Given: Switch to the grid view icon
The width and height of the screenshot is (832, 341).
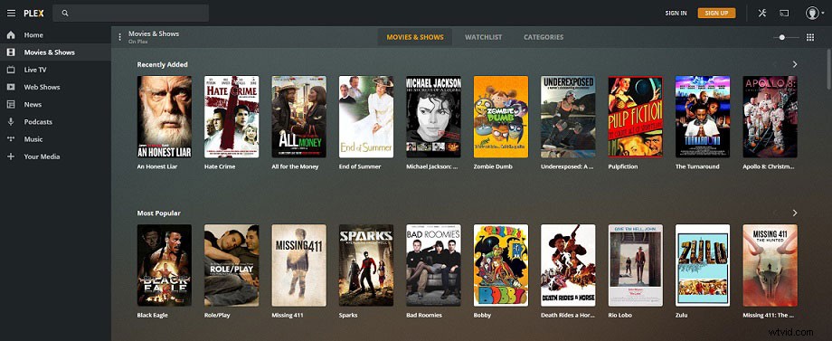Looking at the screenshot, I should [810, 37].
